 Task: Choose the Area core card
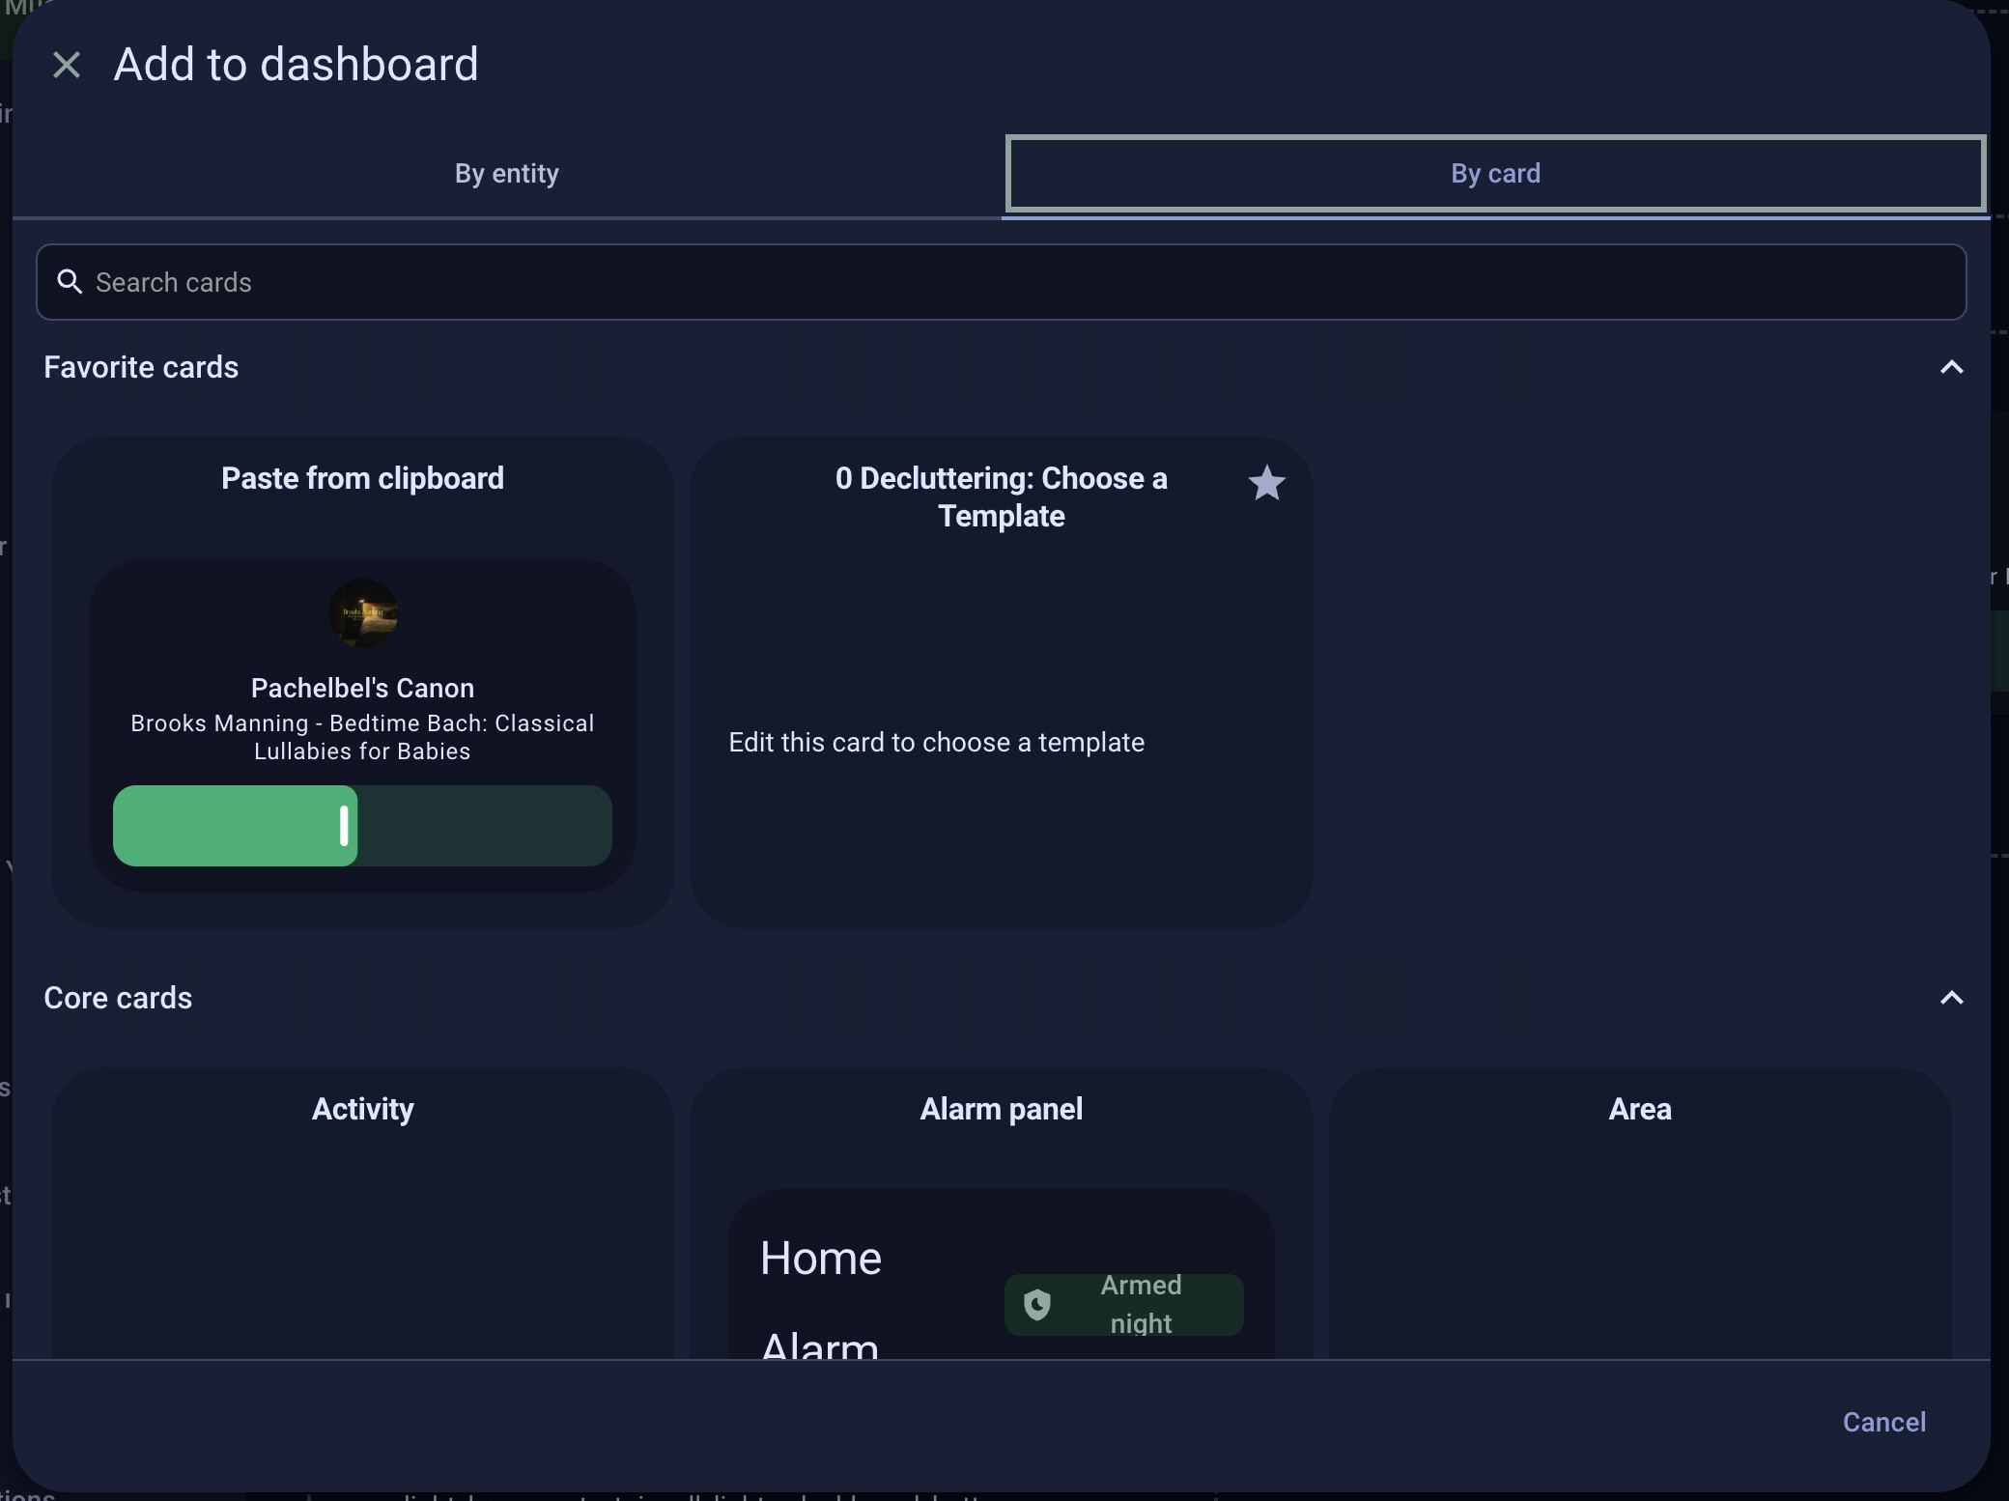[x=1640, y=1213]
